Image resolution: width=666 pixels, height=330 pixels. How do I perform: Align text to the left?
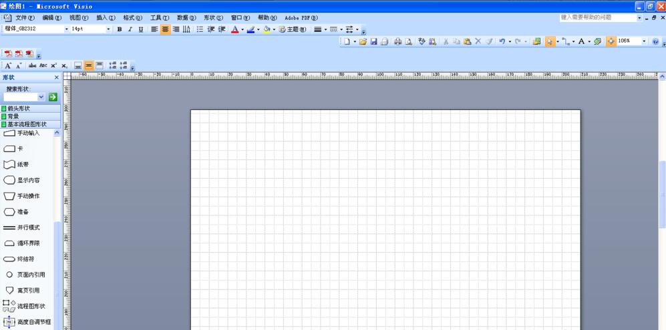[x=154, y=30]
